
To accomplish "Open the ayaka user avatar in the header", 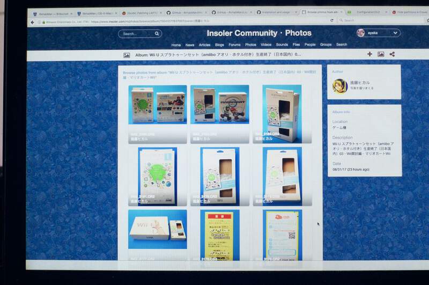I will [361, 33].
